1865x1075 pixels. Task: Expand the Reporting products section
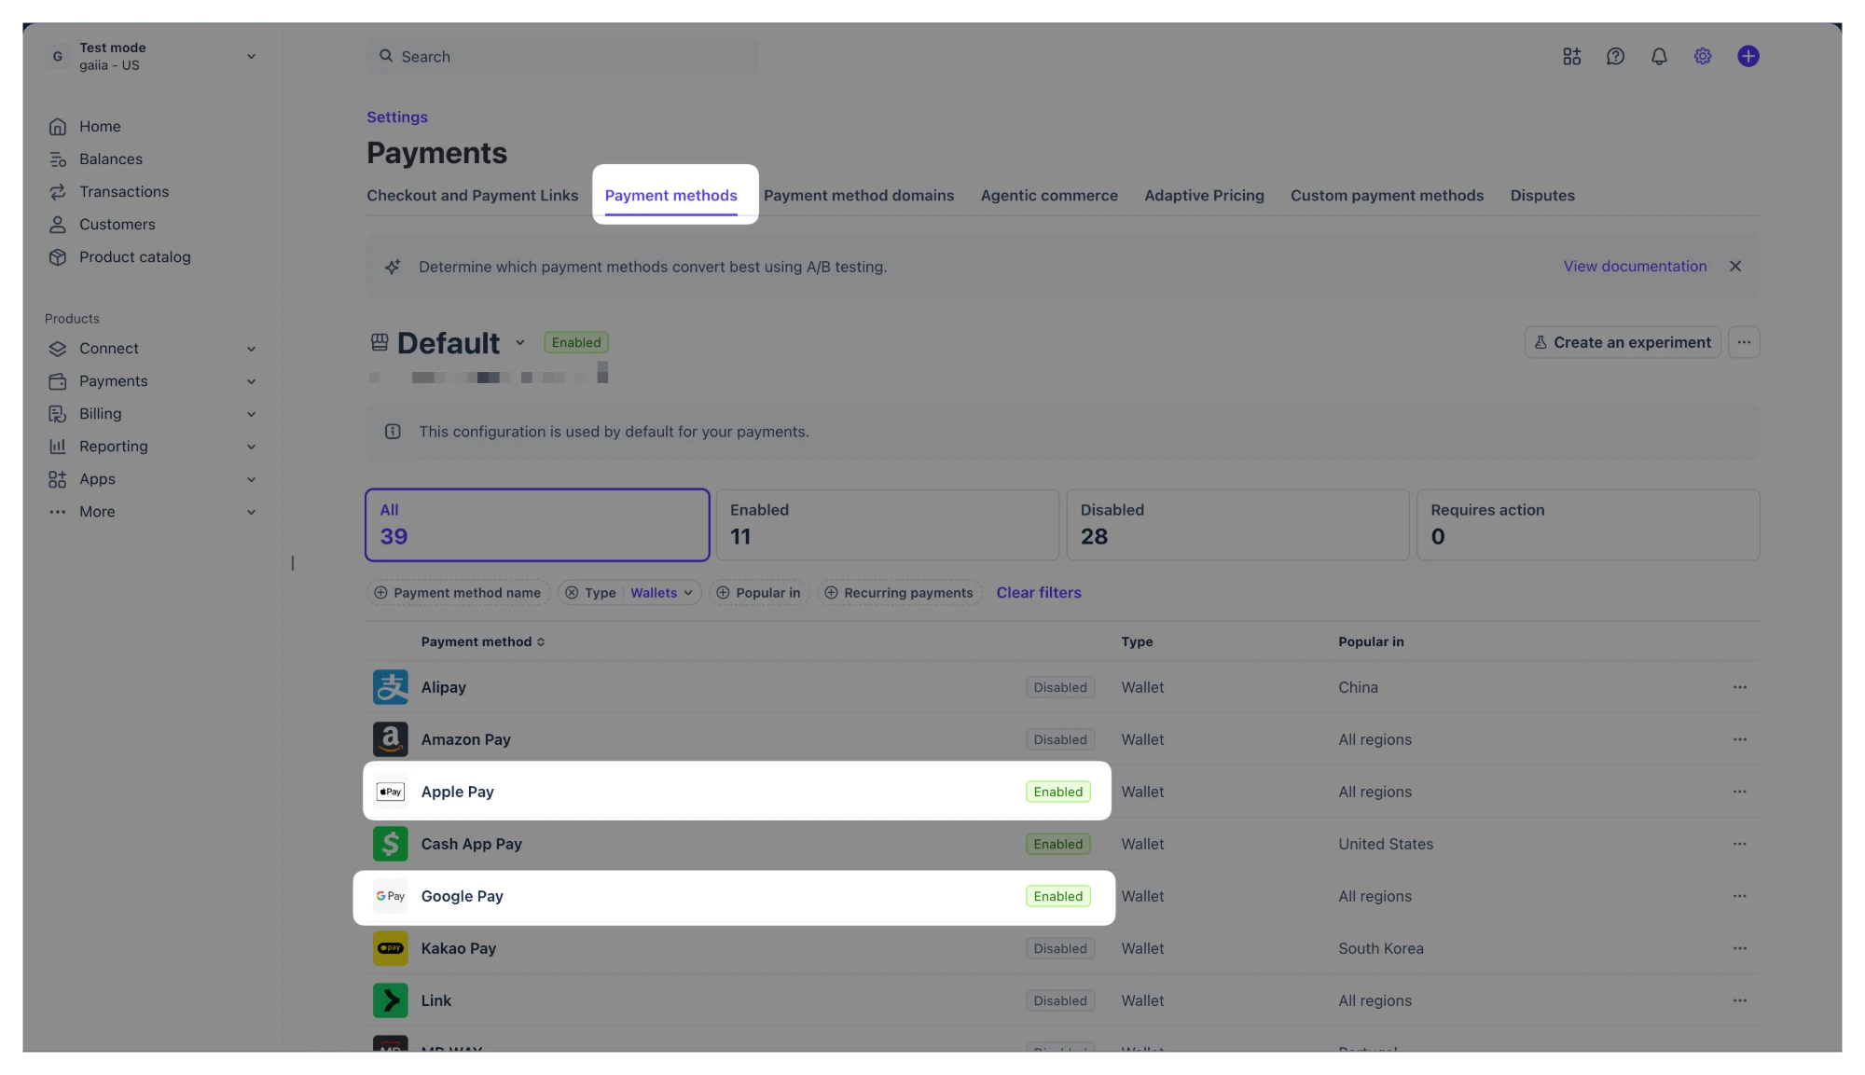click(x=251, y=447)
